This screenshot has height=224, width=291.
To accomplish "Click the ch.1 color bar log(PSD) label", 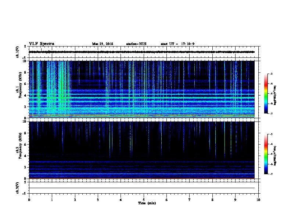I will 275,95.
